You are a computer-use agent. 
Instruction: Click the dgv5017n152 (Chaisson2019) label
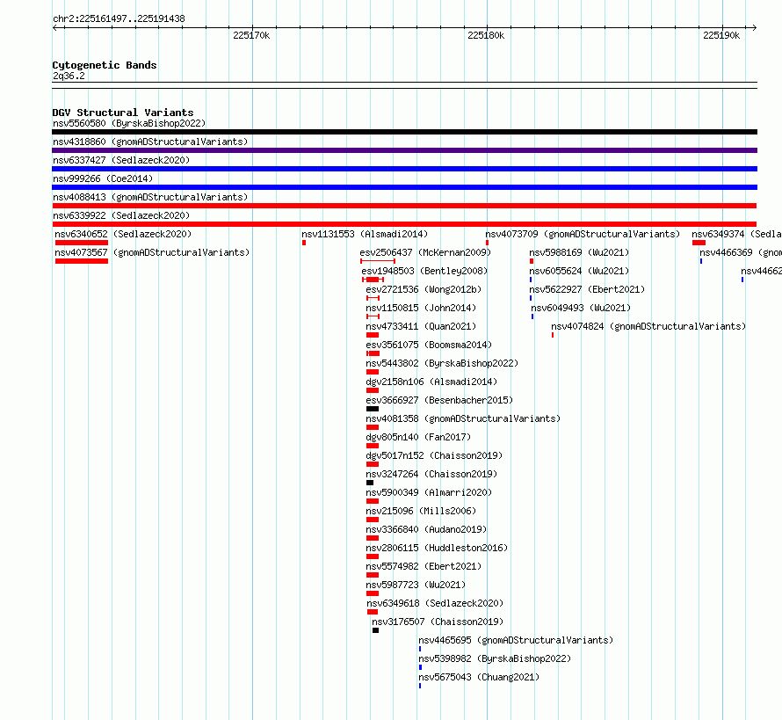point(434,455)
